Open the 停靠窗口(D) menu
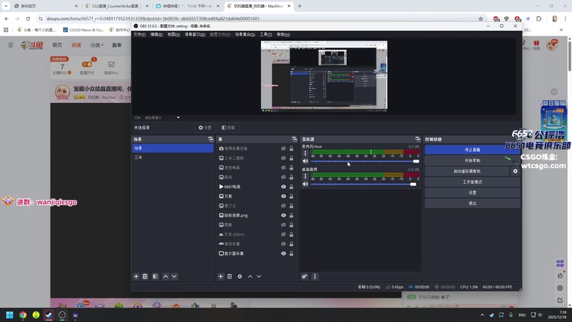Viewport: 572px width, 322px height. [x=194, y=34]
